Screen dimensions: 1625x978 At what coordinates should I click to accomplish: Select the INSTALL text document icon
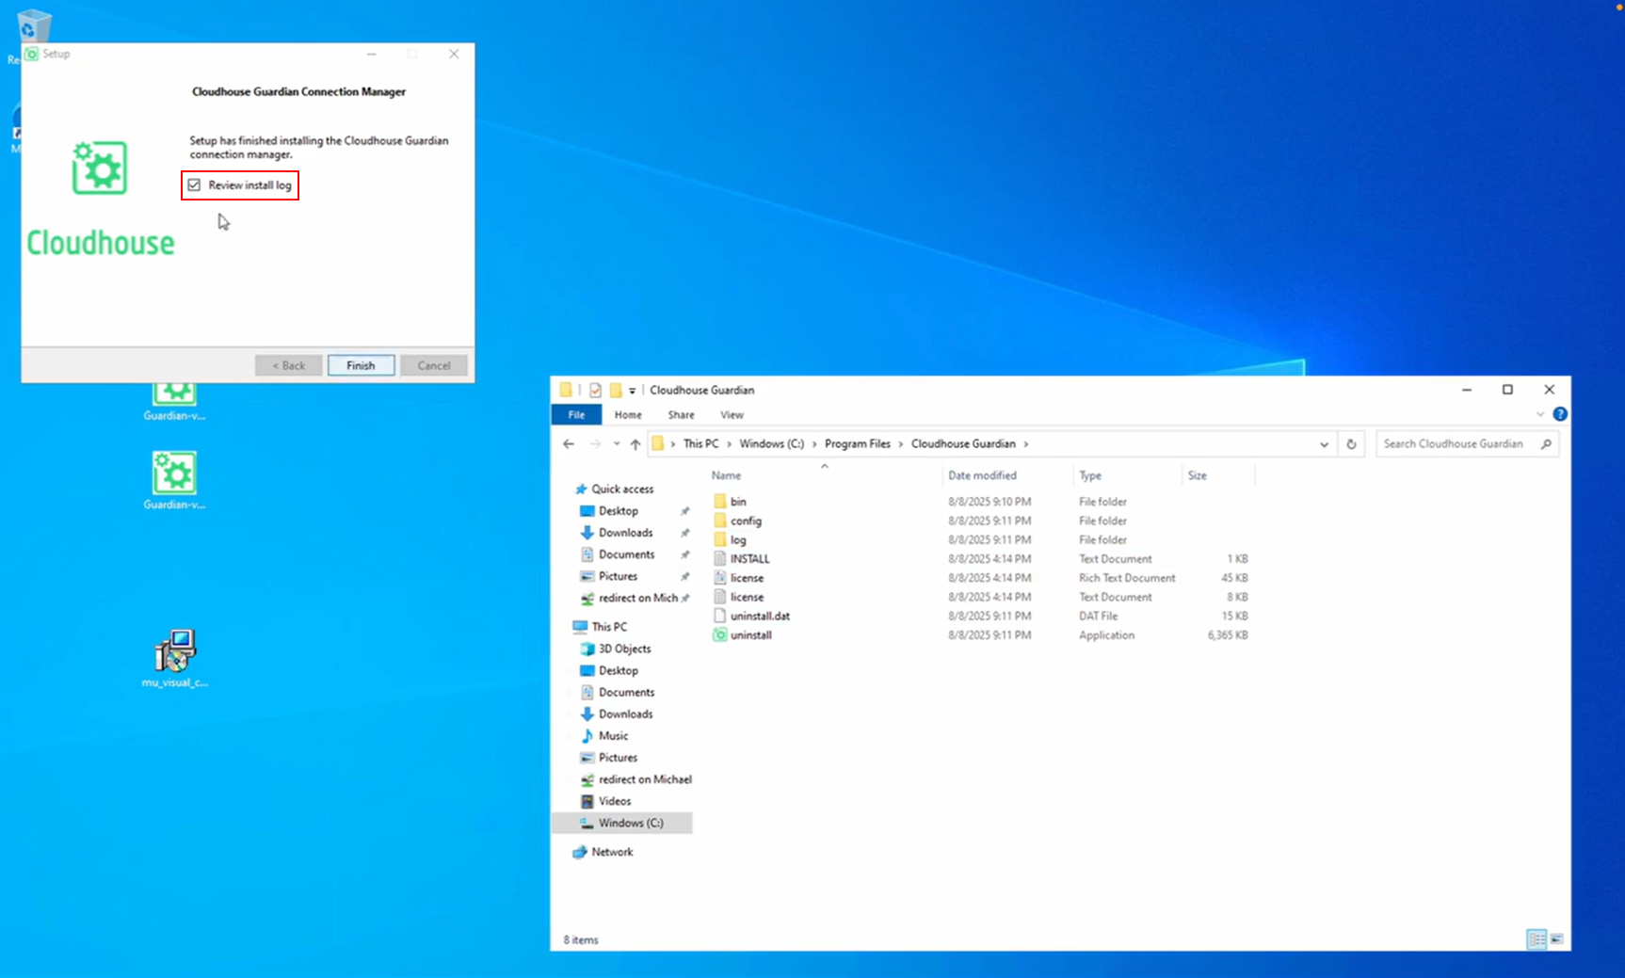tap(720, 559)
